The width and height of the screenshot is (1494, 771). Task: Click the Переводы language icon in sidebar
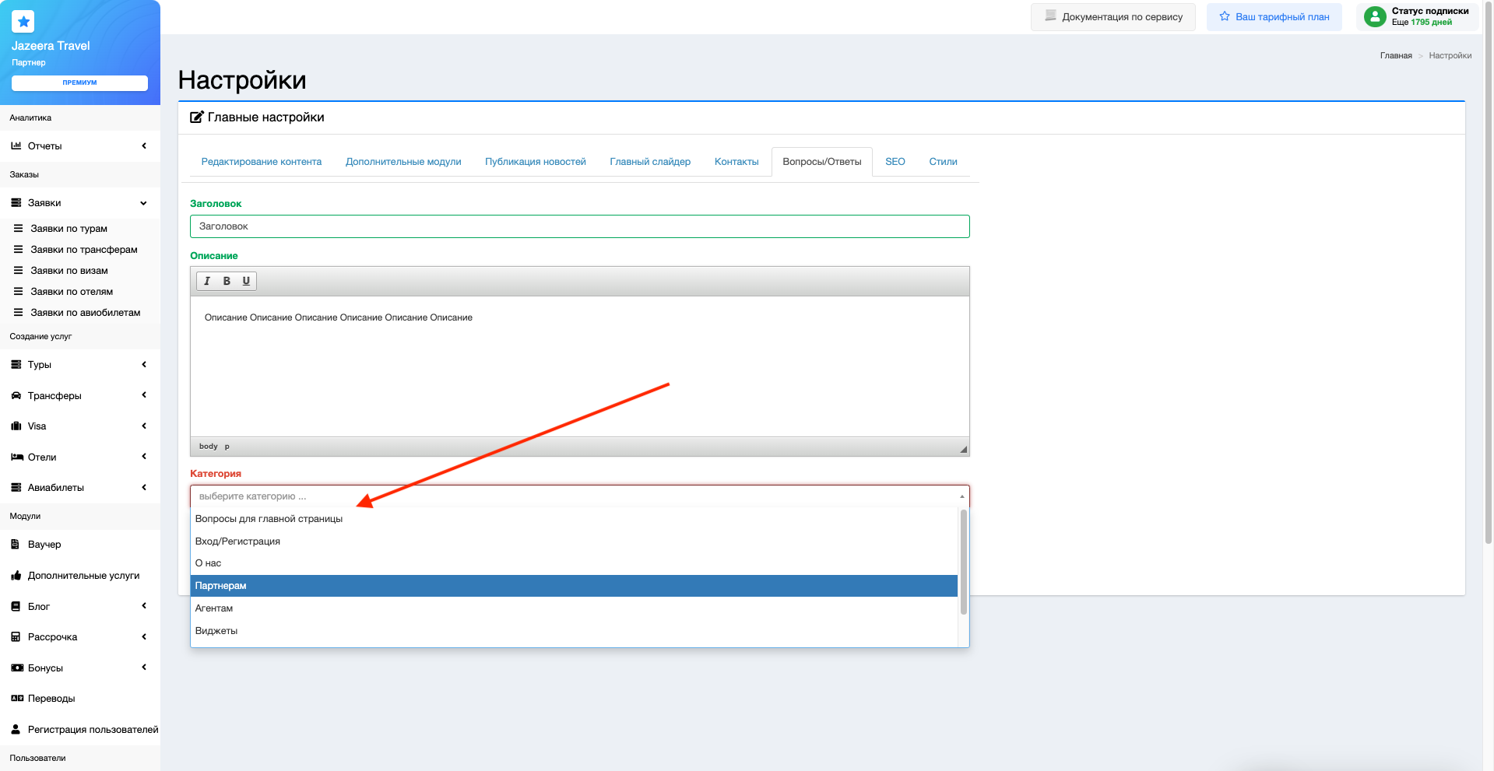pyautogui.click(x=16, y=699)
